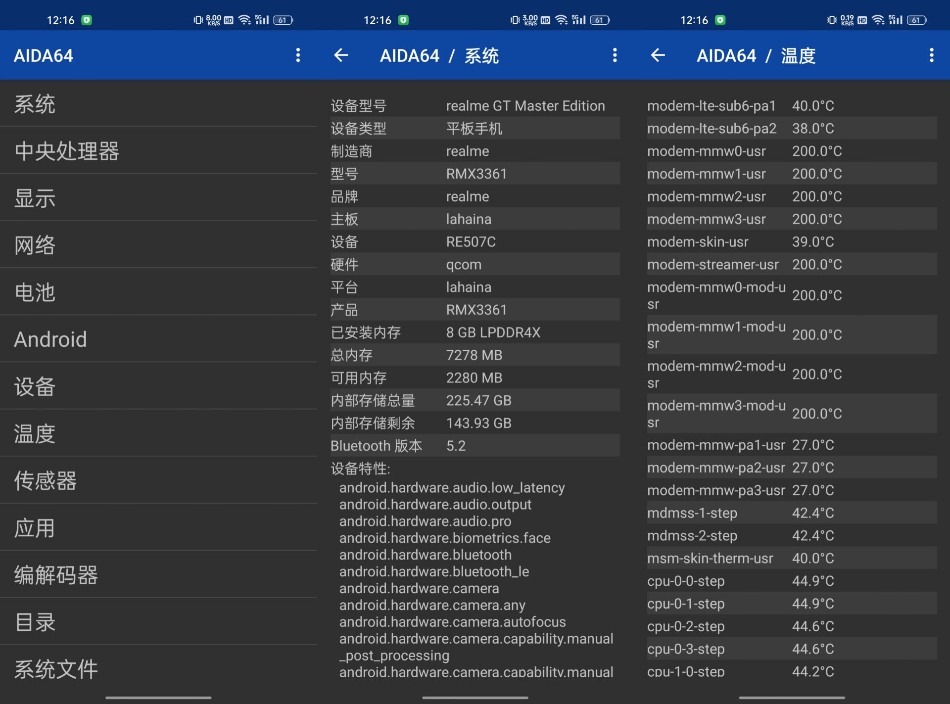Select android.hardware.bluetooth_le feature
Image resolution: width=950 pixels, height=704 pixels.
(434, 571)
